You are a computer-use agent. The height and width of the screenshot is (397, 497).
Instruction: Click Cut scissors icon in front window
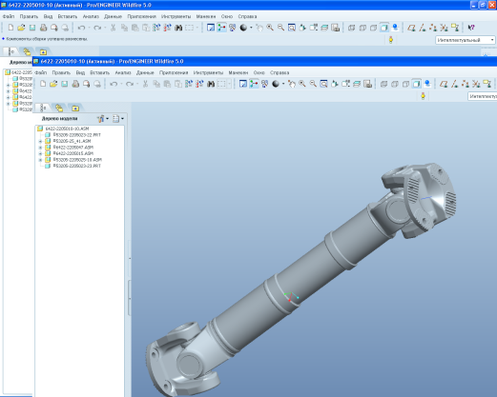(x=145, y=84)
